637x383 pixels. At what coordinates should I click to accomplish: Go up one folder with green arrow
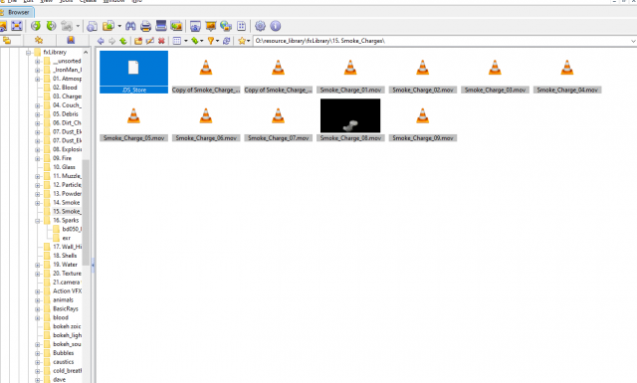(x=123, y=41)
